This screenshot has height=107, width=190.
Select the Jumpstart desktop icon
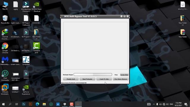pyautogui.click(x=26, y=61)
